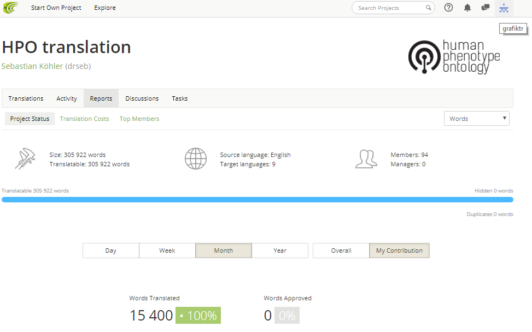
Task: Select the Day period toggle
Action: pyautogui.click(x=110, y=251)
